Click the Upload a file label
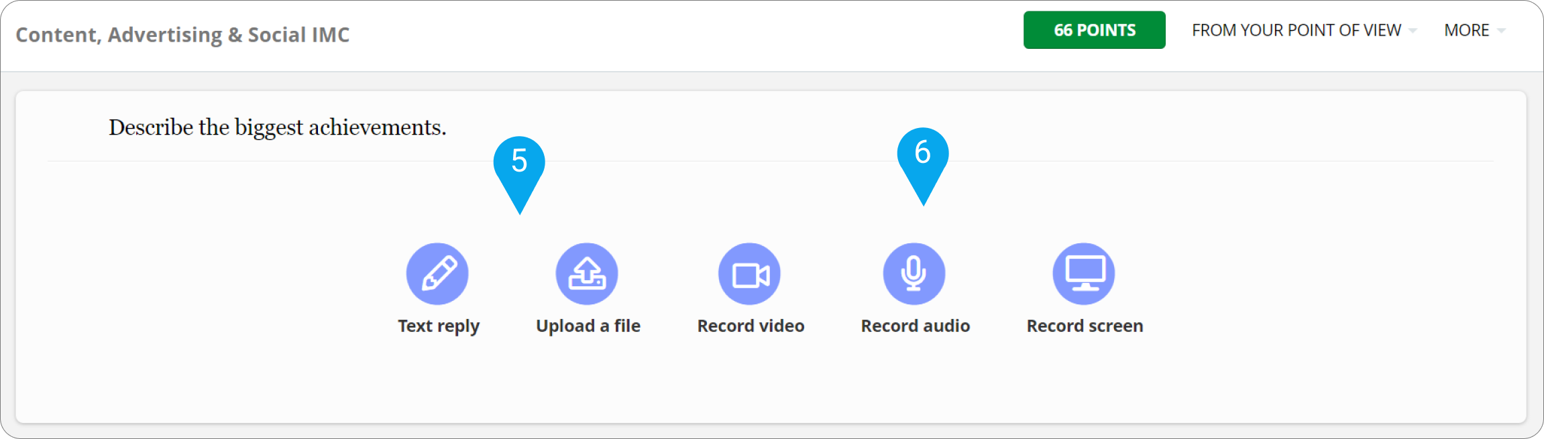 pos(588,326)
